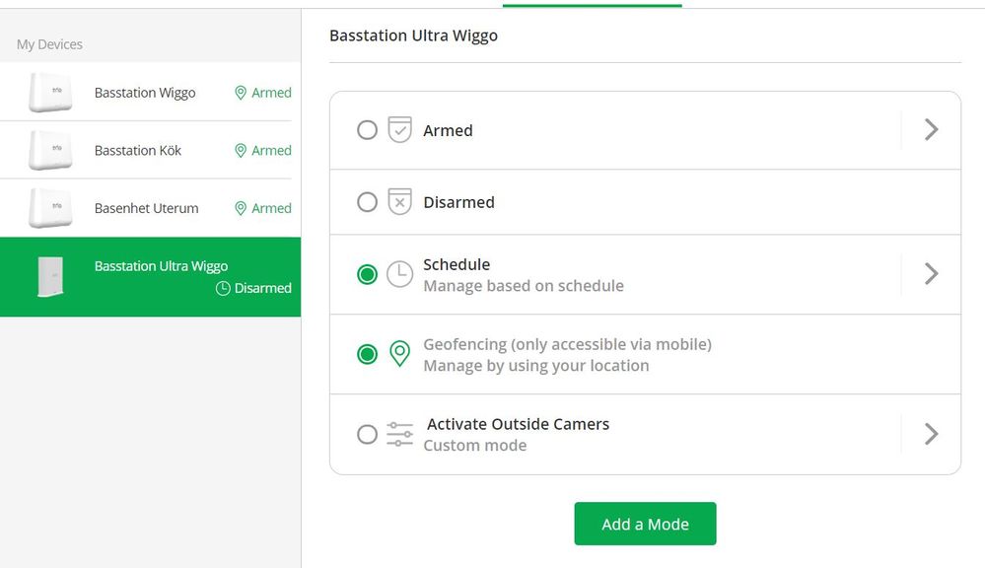Viewport: 985px width, 568px height.
Task: Expand Activate Outside Camers chevron
Action: point(931,434)
